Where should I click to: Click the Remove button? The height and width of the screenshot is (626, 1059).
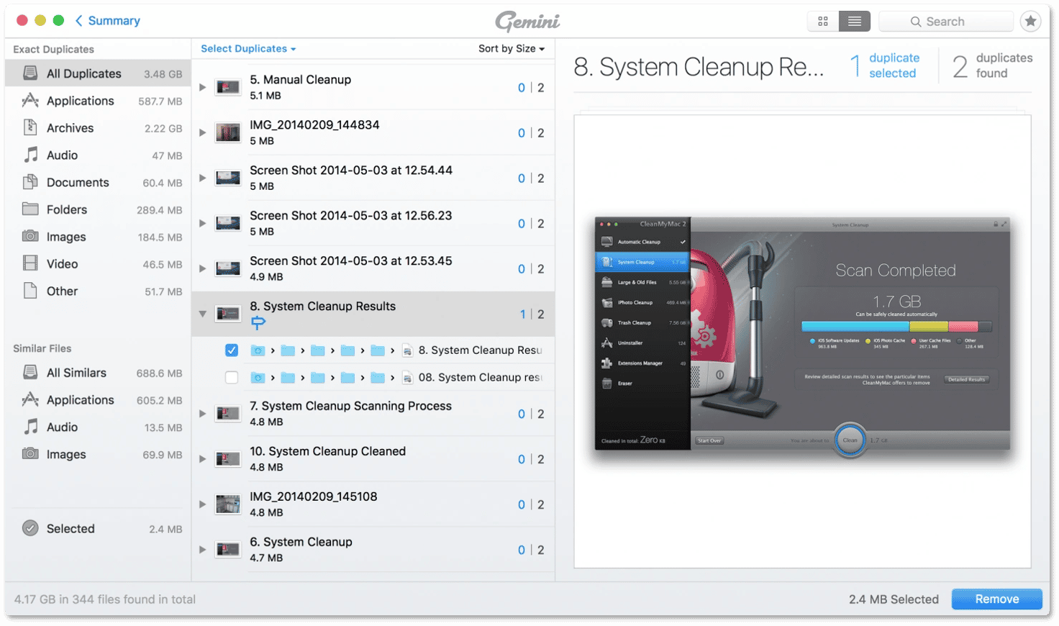(996, 599)
